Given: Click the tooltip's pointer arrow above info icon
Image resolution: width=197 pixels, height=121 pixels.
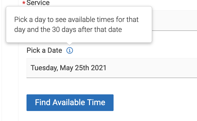Looking at the screenshot, I should [x=69, y=44].
